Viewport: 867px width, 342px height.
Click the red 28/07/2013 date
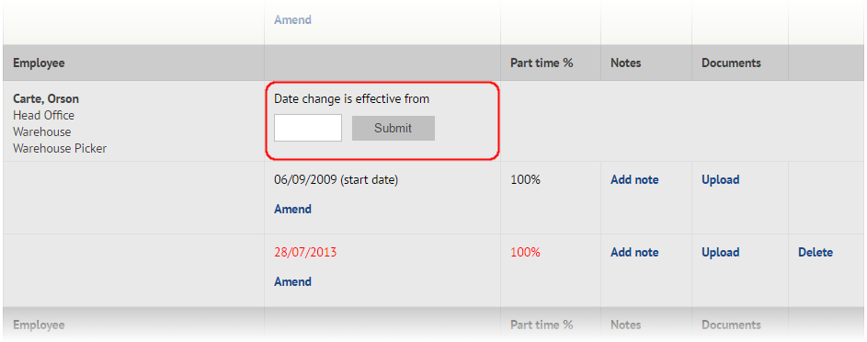[305, 252]
